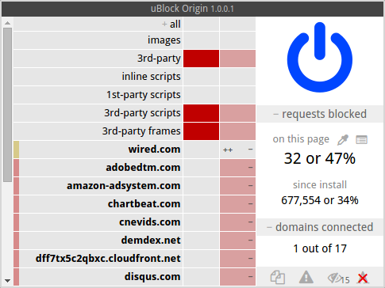Click the scrollbar down arrow

click(7, 281)
